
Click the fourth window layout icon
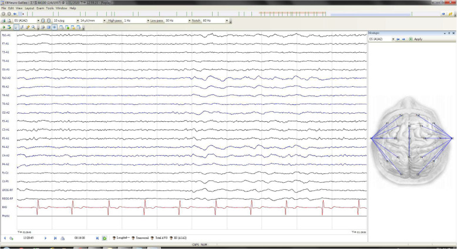point(78,28)
